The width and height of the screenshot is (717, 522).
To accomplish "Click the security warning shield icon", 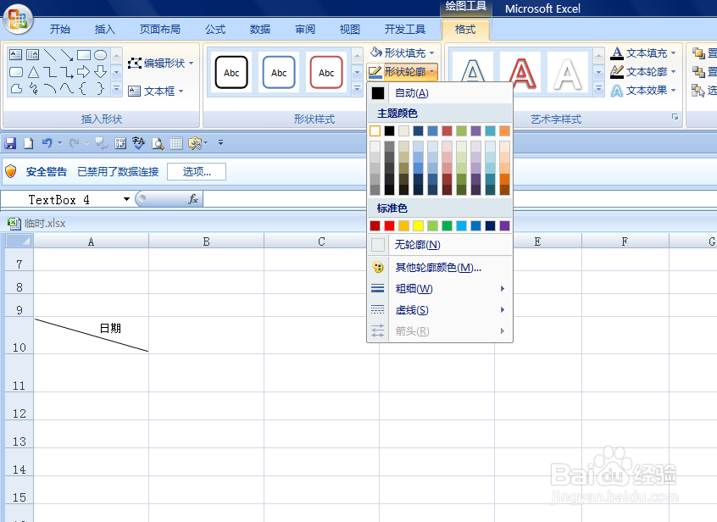I will coord(10,171).
